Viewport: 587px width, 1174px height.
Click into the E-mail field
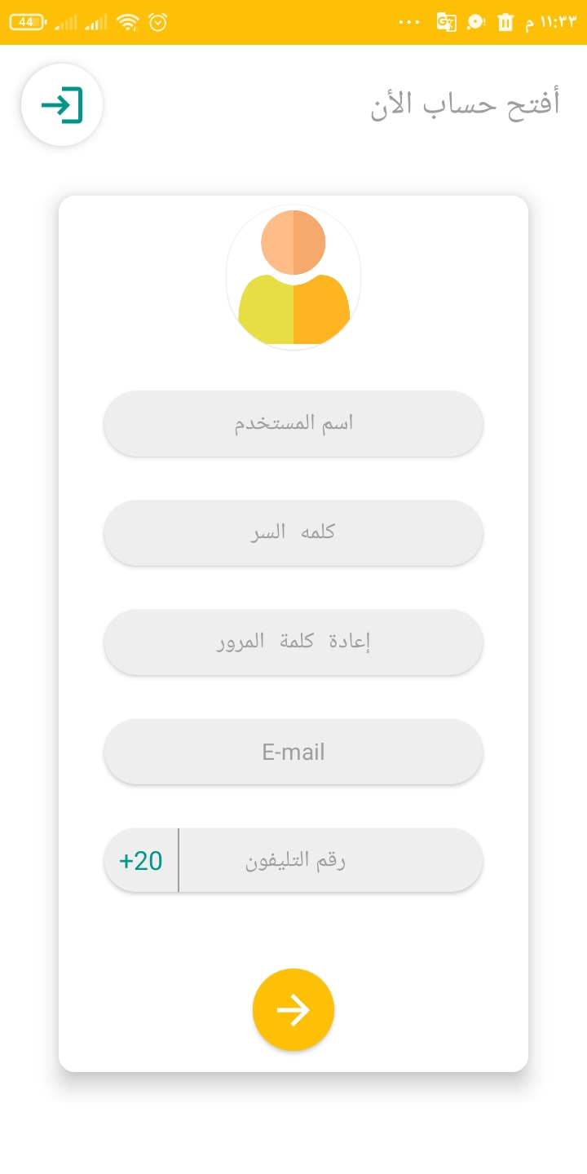293,752
